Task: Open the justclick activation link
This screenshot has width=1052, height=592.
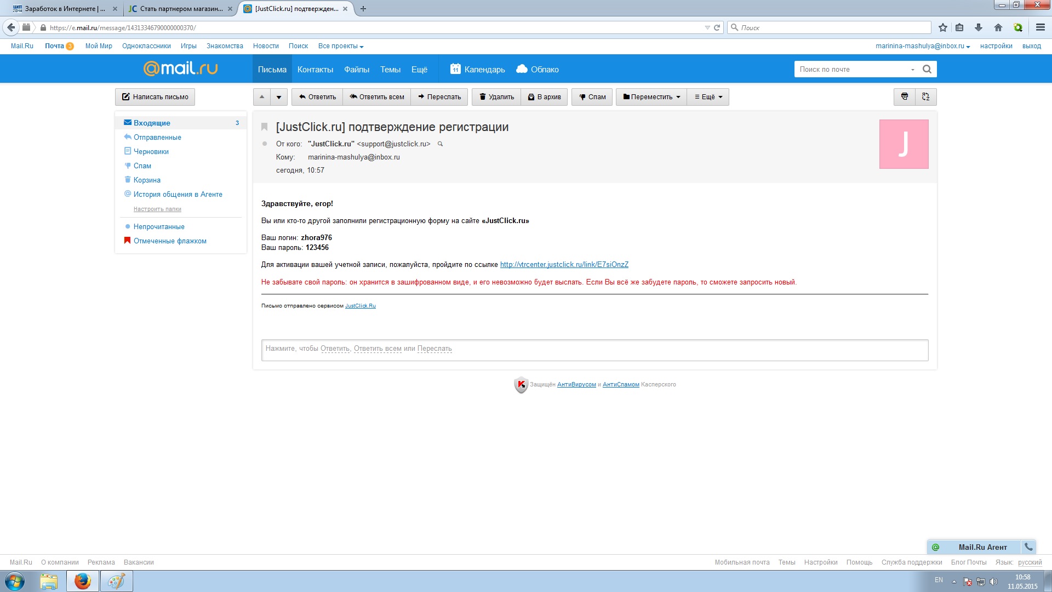Action: pos(564,265)
